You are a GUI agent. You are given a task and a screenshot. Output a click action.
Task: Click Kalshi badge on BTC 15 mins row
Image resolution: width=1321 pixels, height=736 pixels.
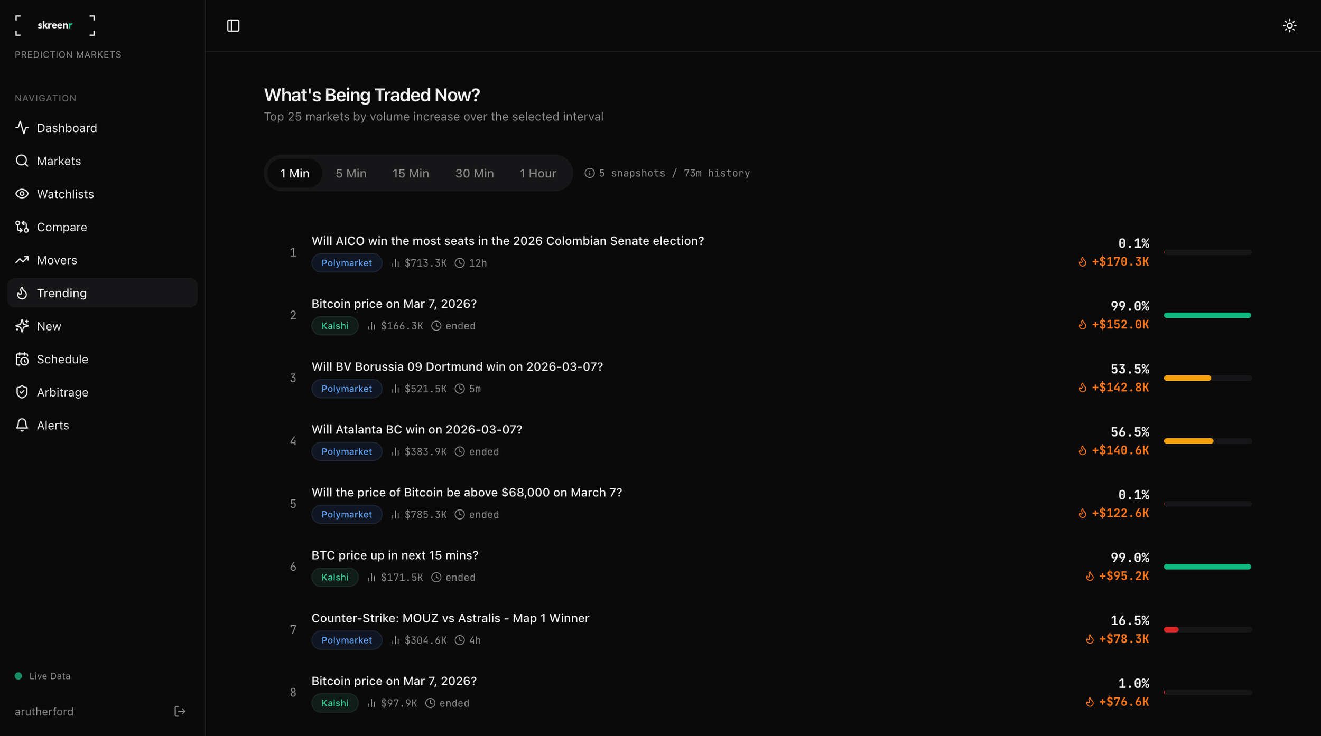335,577
